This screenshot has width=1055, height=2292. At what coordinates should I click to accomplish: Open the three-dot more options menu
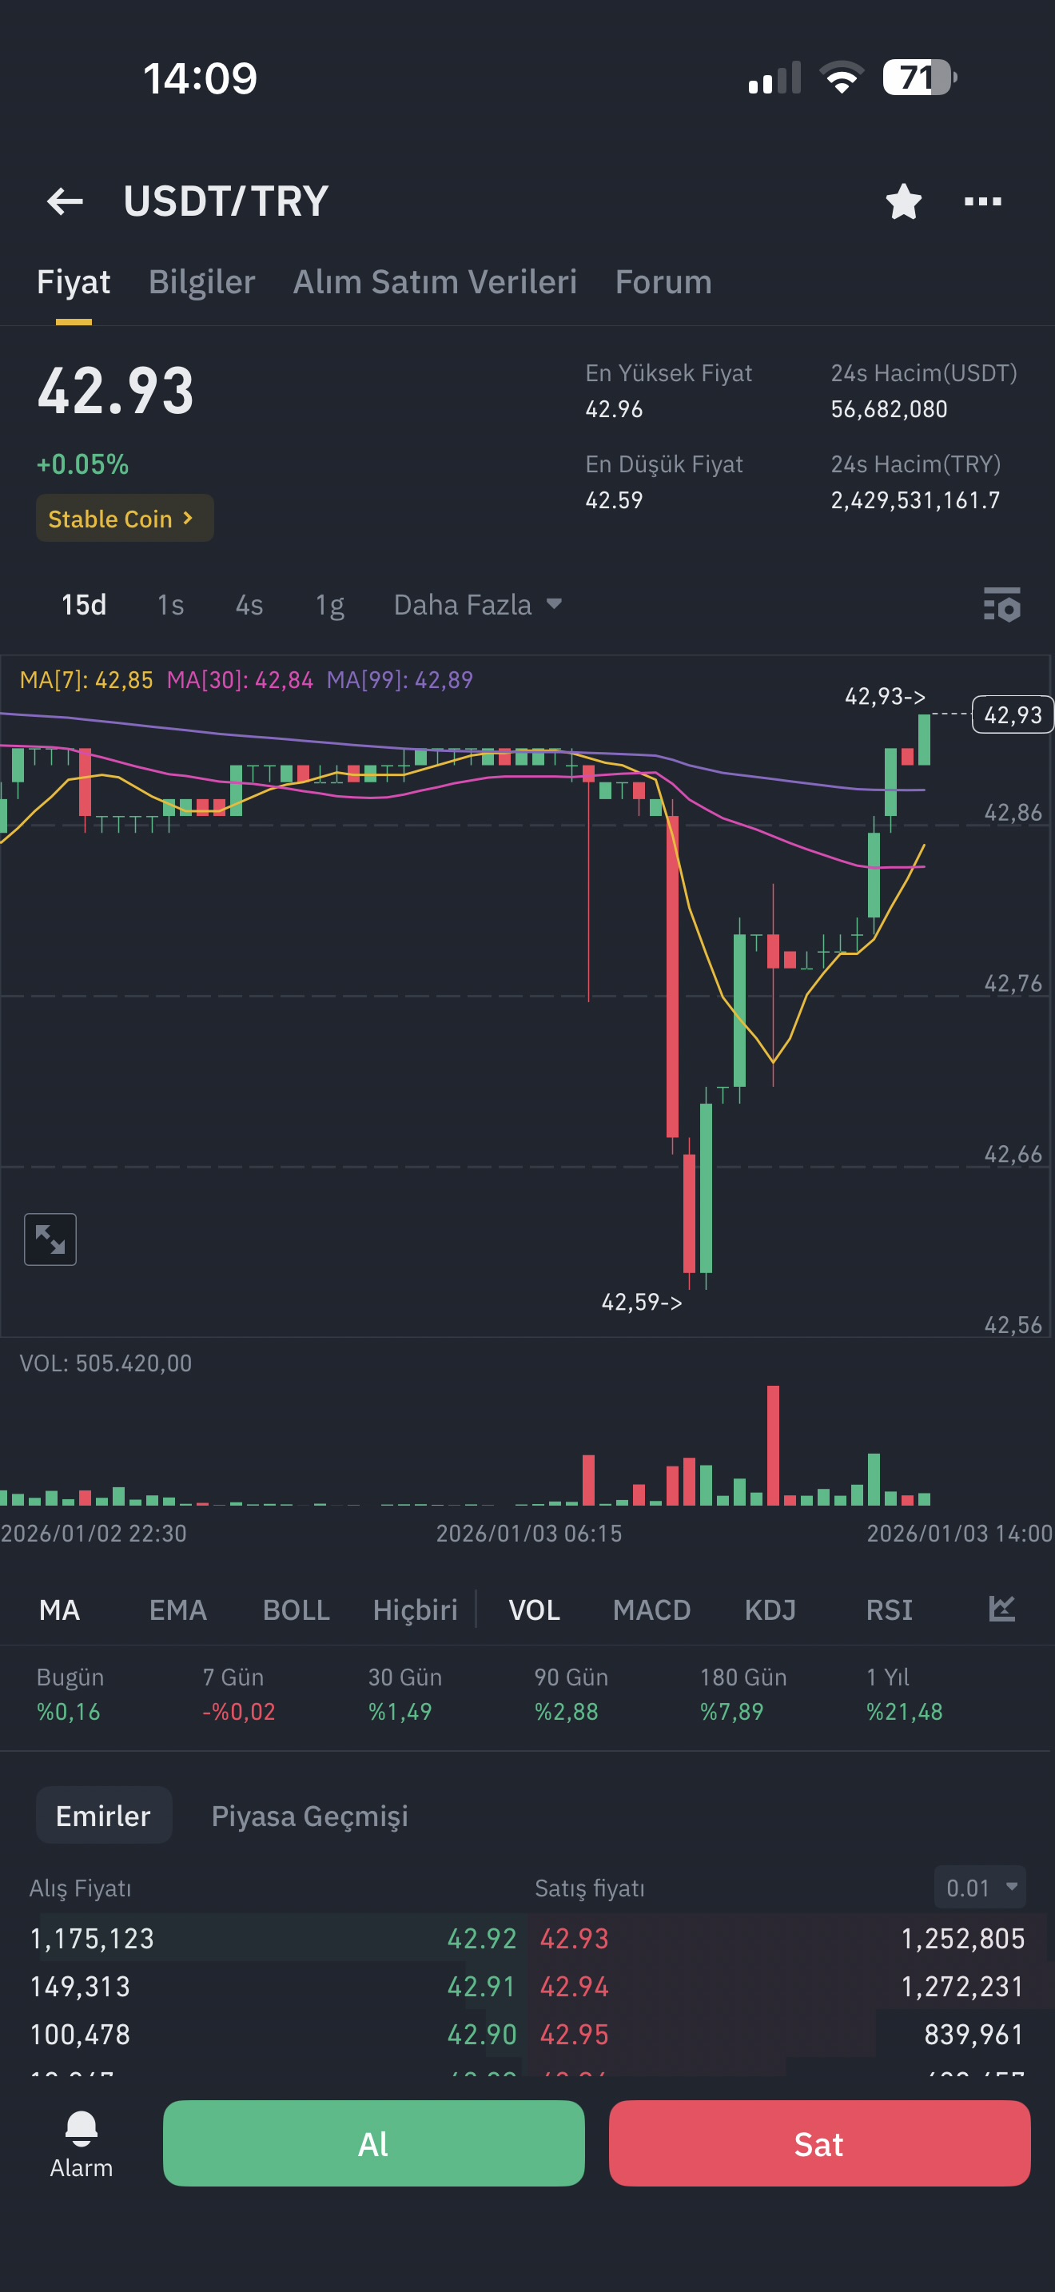tap(982, 201)
